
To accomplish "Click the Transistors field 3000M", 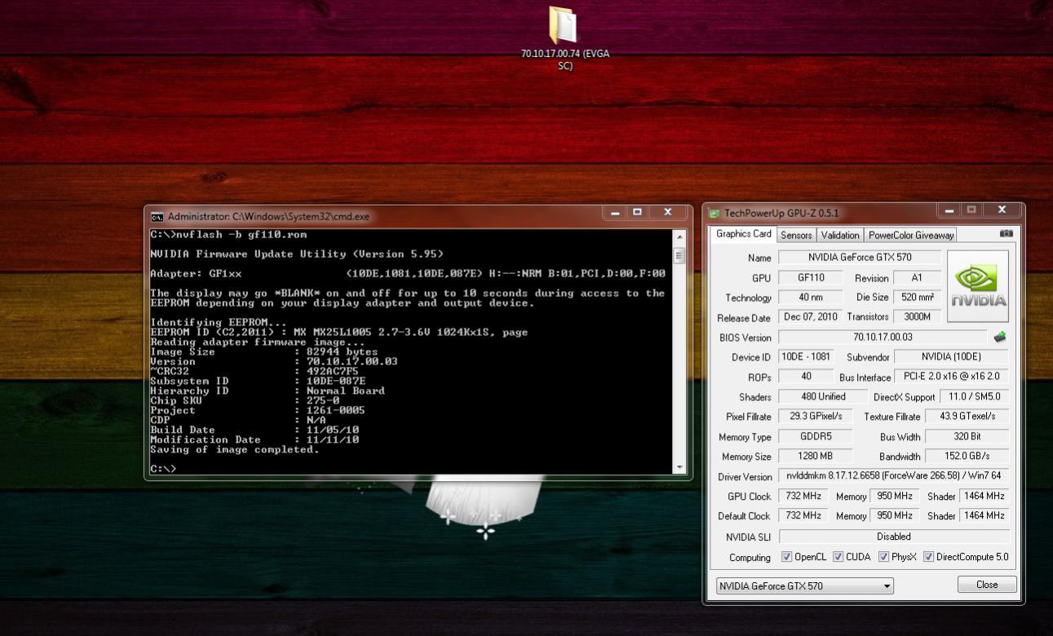I will (917, 317).
